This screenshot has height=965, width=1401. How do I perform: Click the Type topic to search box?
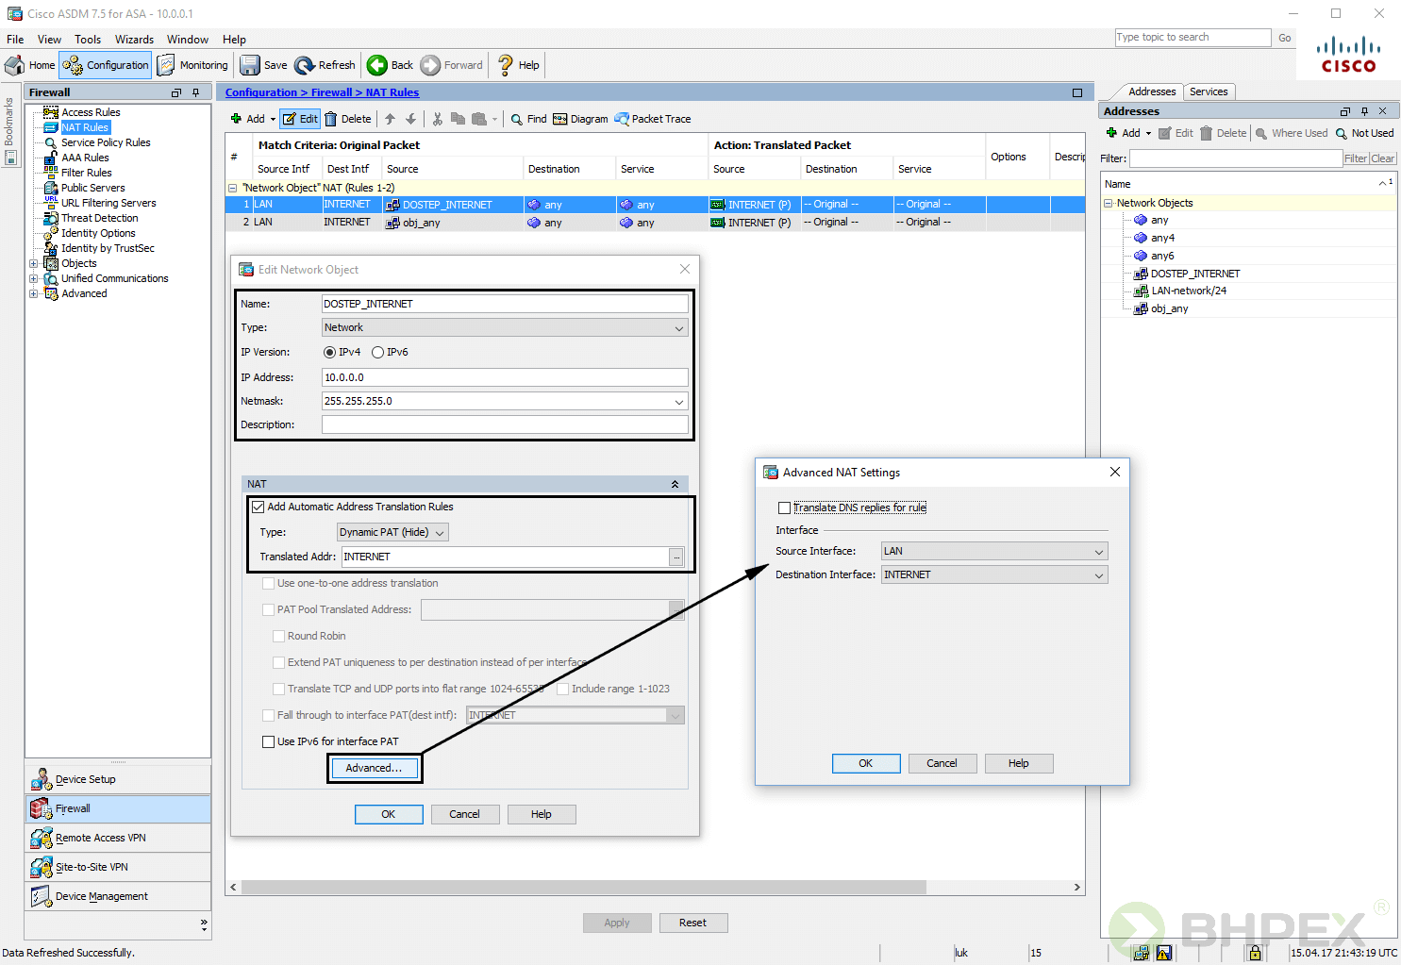pos(1193,38)
